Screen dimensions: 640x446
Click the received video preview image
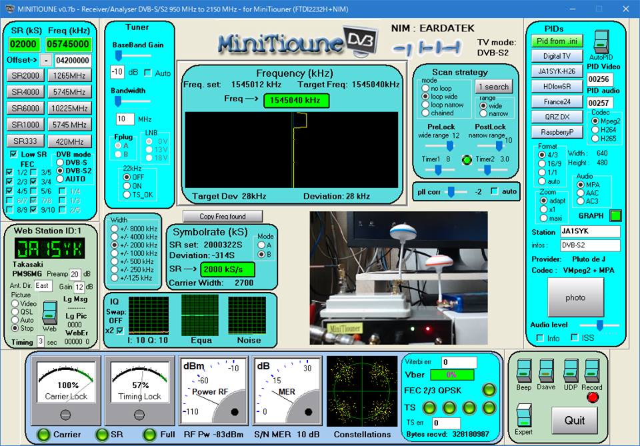tap(399, 278)
